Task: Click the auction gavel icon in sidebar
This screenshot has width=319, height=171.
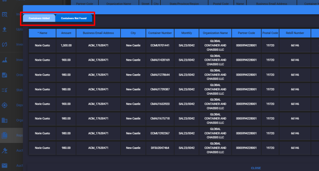Action: point(5,150)
